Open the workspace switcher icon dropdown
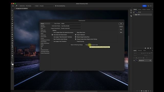 pyautogui.click(x=151, y=6)
